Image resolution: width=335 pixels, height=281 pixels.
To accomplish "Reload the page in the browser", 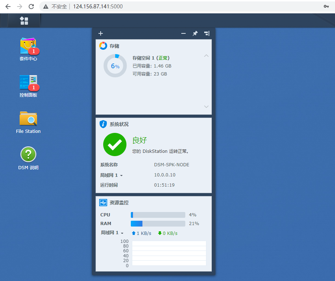I will coord(31,7).
